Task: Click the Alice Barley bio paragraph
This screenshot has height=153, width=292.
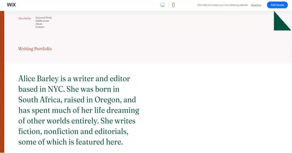Action: 79,110
